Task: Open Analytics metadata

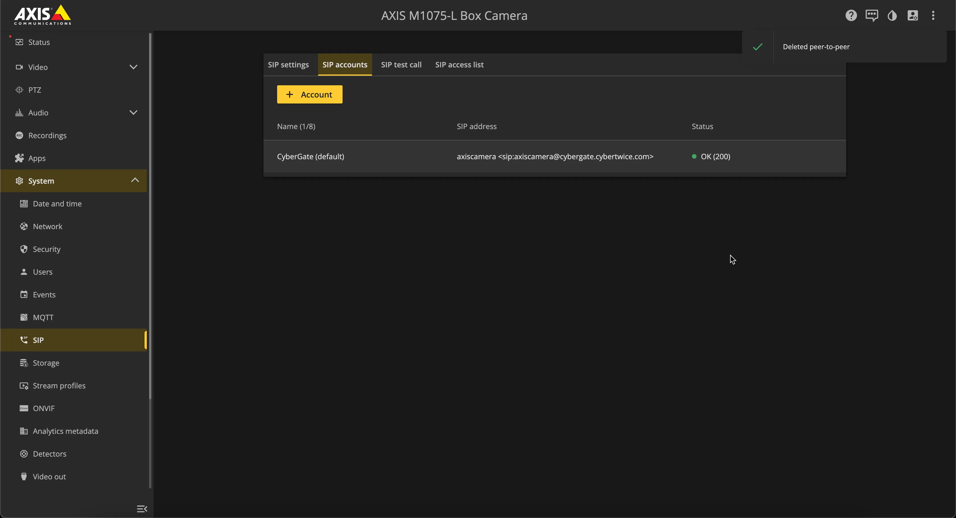Action: [73, 431]
